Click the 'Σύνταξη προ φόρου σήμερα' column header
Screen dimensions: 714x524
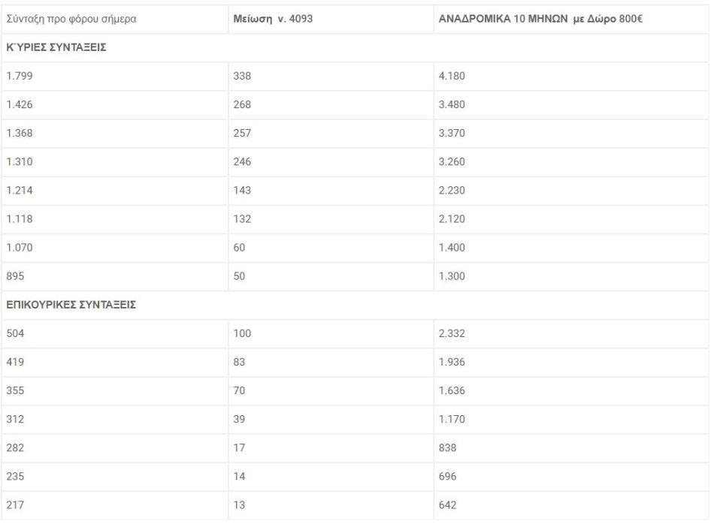[115, 19]
